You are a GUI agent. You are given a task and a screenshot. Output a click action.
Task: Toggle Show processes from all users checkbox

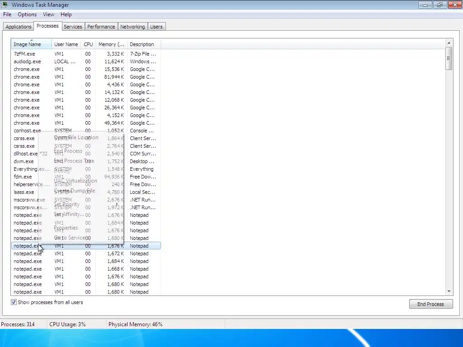click(14, 302)
